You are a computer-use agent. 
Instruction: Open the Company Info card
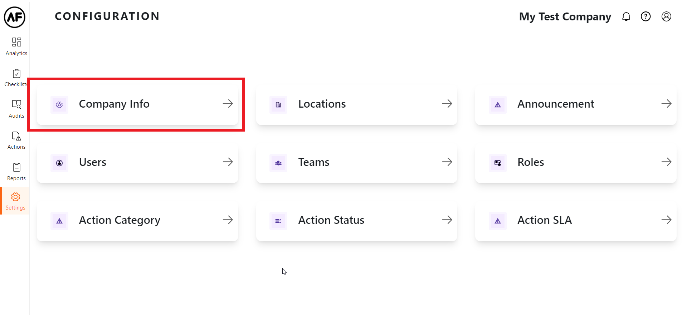click(137, 104)
